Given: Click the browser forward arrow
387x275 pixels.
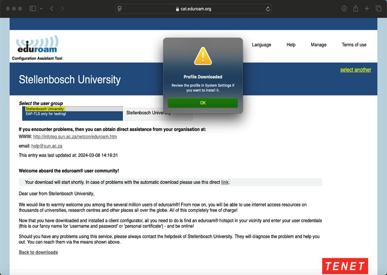Looking at the screenshot, I should (x=62, y=9).
